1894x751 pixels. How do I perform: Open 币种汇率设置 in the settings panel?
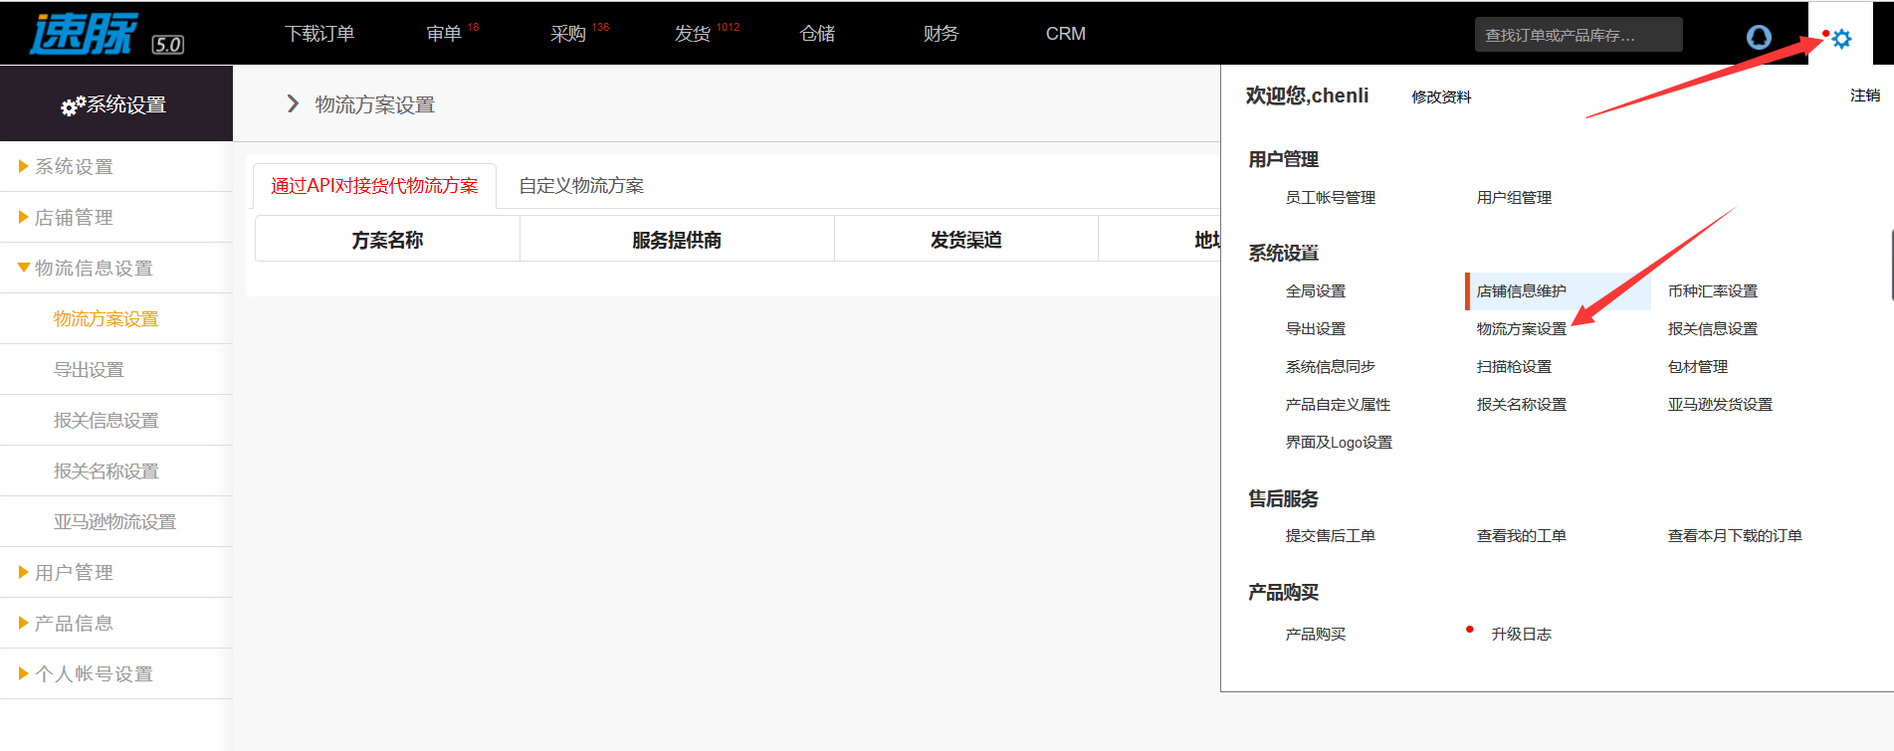(x=1713, y=291)
